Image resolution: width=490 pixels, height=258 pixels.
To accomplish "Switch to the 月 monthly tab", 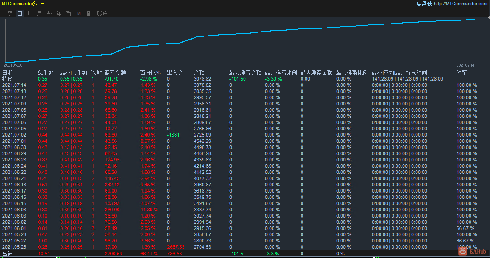I will tap(39, 13).
